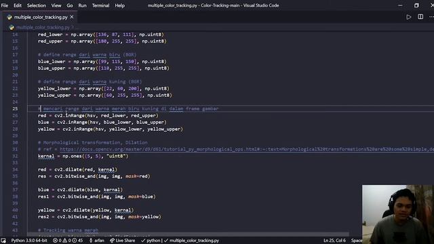Viewport: 434px width, 244px height.
Task: Click line number 32 in the gutter
Action: pos(15,156)
